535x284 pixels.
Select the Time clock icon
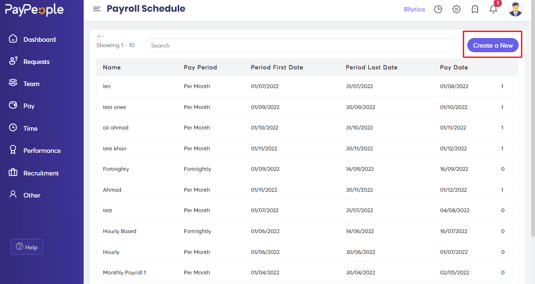coord(12,128)
